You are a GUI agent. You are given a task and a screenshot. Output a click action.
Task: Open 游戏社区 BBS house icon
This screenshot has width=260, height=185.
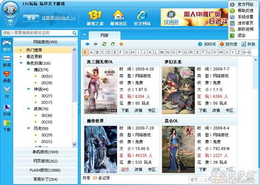[119, 18]
